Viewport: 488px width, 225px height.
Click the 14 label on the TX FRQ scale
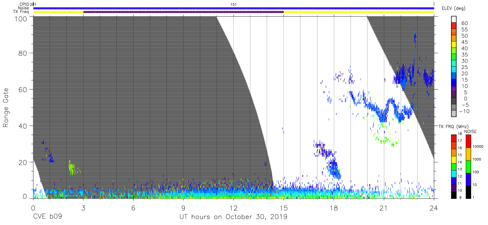coord(460,162)
